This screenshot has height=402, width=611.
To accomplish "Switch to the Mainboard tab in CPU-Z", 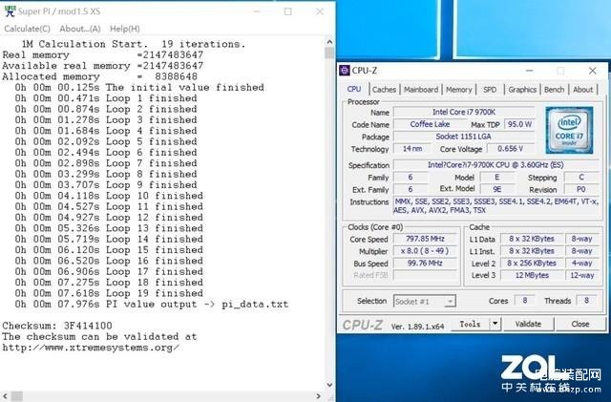I will coord(421,90).
